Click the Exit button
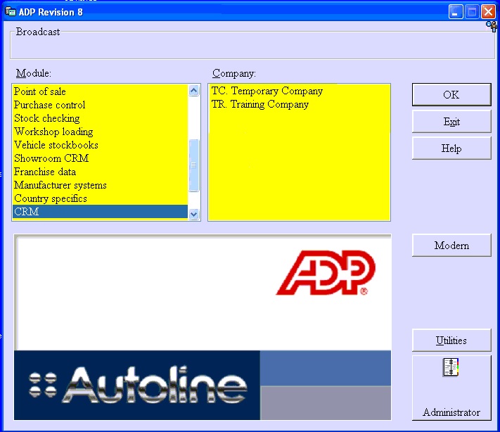Image resolution: width=500 pixels, height=432 pixels. (451, 122)
